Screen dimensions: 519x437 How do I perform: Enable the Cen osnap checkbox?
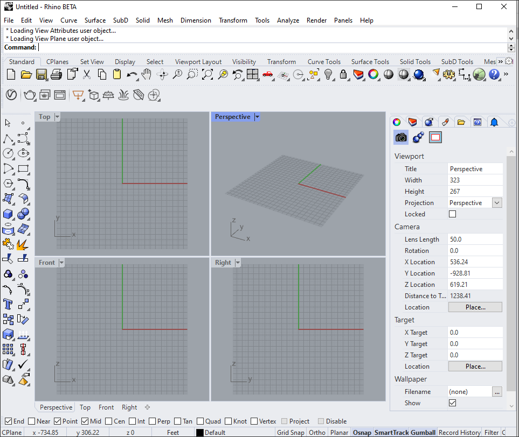(108, 421)
